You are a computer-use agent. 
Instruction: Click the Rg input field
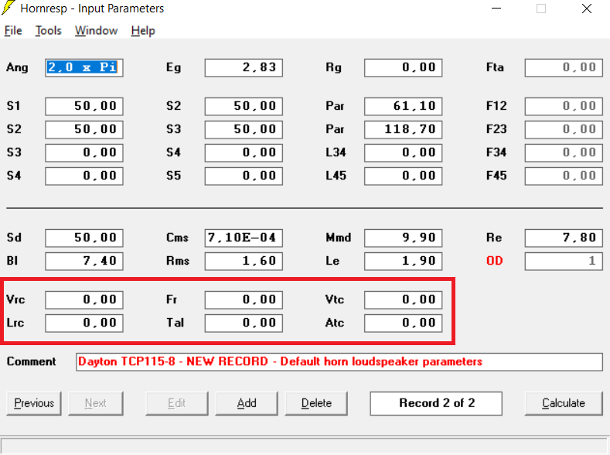click(x=403, y=68)
